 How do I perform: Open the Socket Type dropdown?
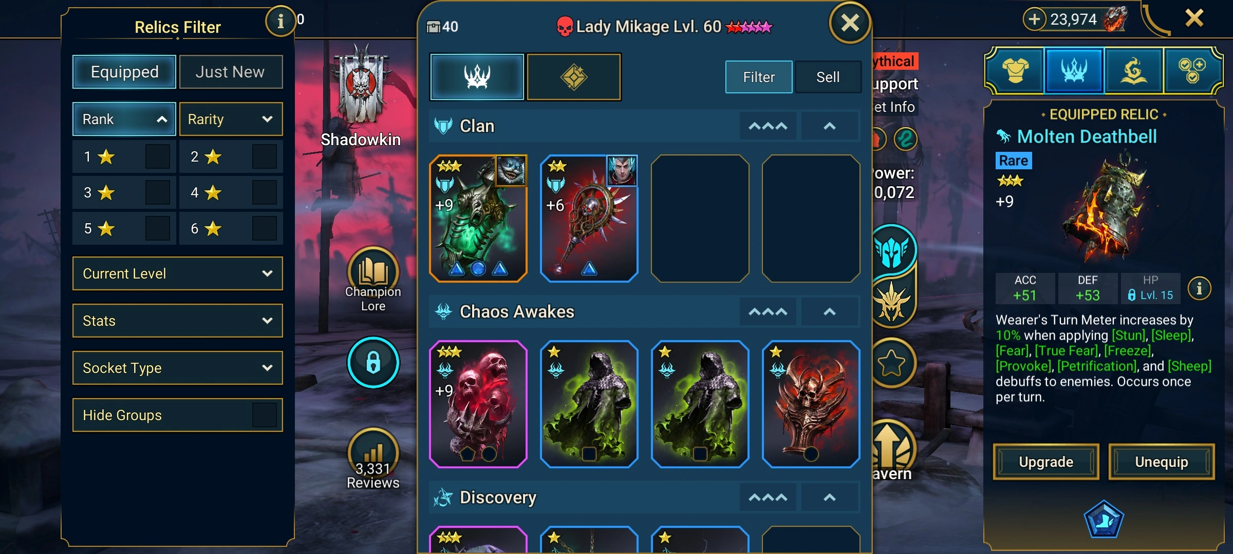[x=177, y=368]
